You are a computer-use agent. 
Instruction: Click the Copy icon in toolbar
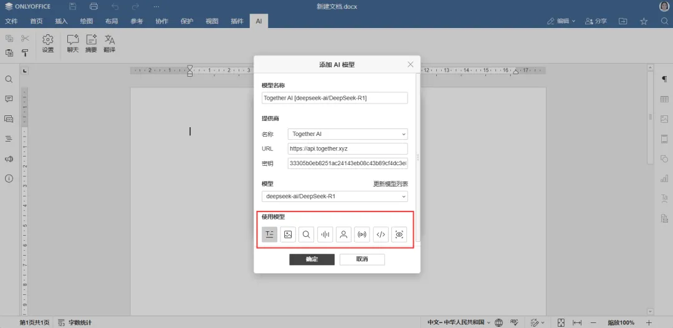tap(9, 39)
